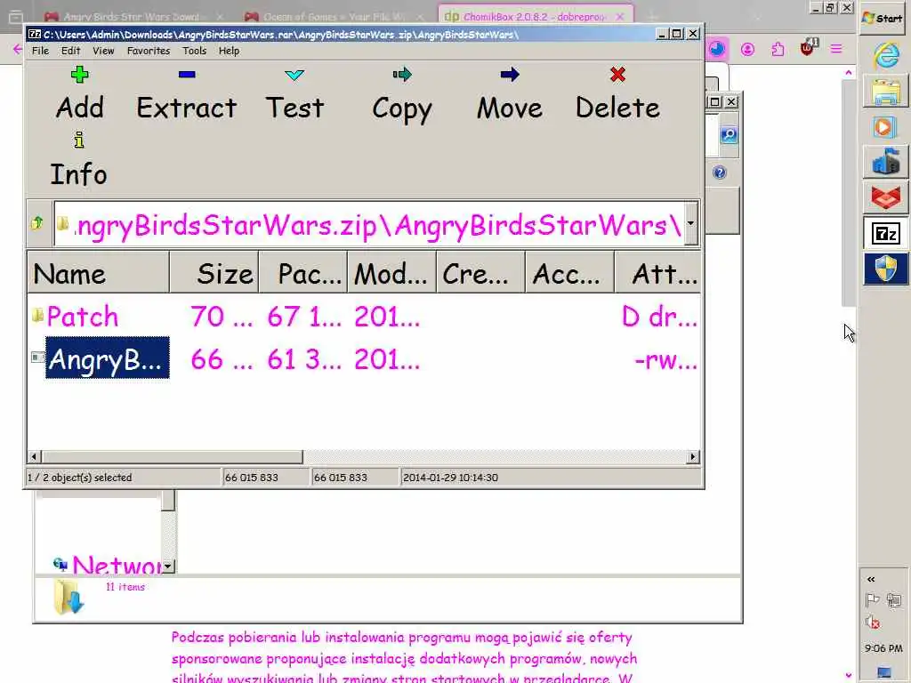Click into the archive path field

click(369, 223)
